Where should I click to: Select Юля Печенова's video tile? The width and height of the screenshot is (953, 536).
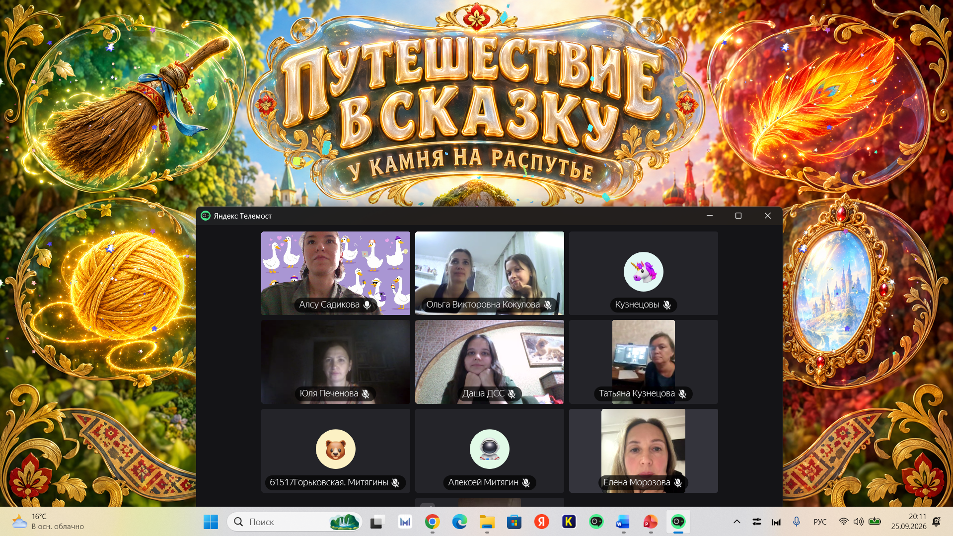point(336,362)
